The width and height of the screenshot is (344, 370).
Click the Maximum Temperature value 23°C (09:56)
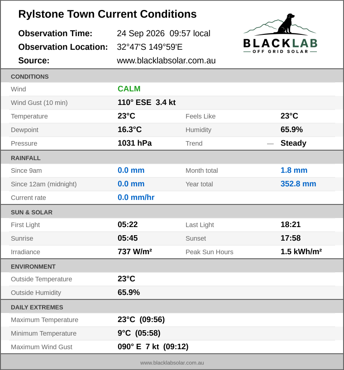tap(141, 319)
